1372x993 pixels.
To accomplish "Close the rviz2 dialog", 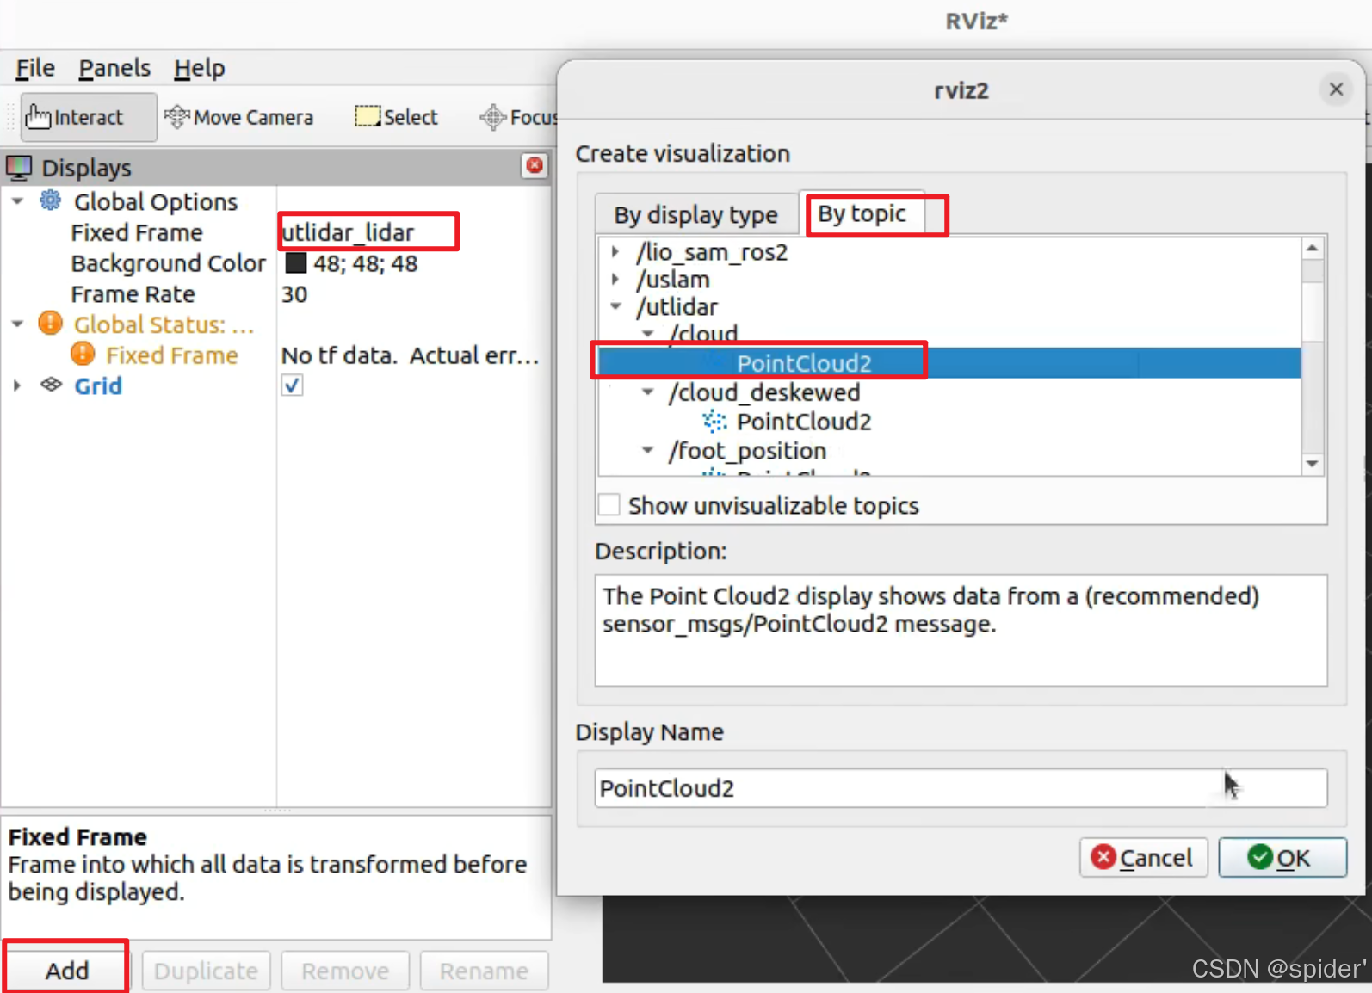I will tap(1336, 89).
